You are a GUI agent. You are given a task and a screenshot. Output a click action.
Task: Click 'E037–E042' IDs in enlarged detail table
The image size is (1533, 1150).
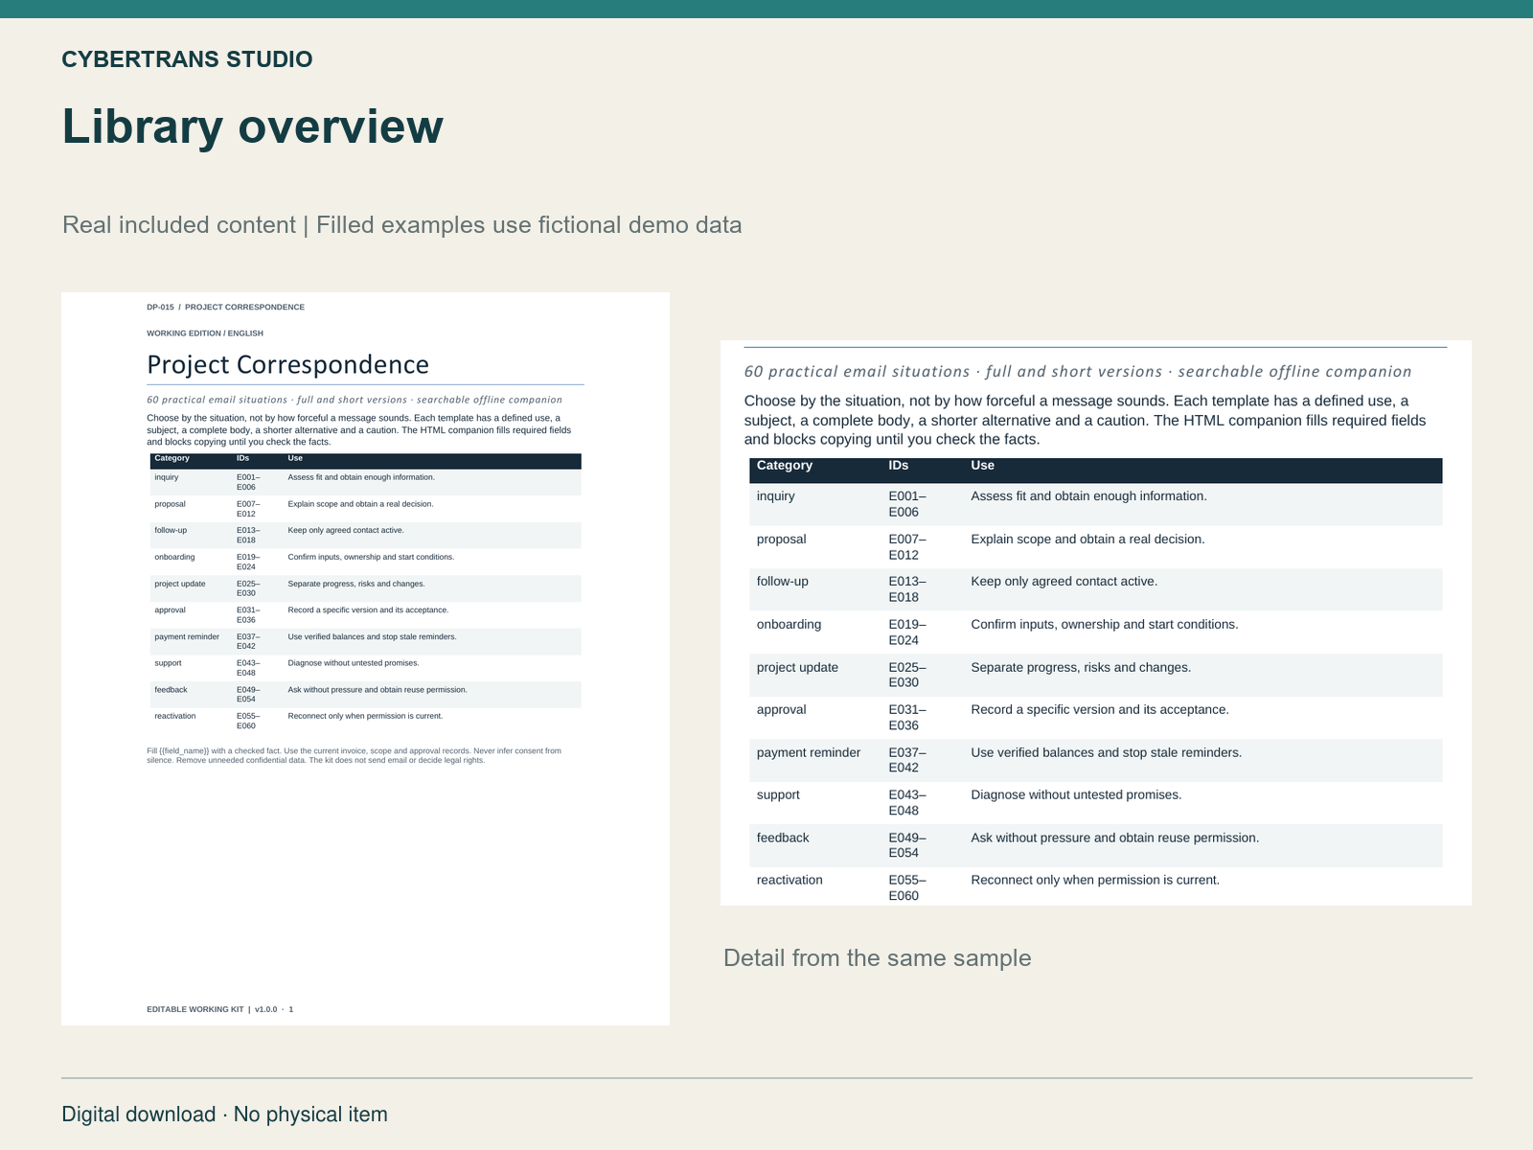(907, 761)
